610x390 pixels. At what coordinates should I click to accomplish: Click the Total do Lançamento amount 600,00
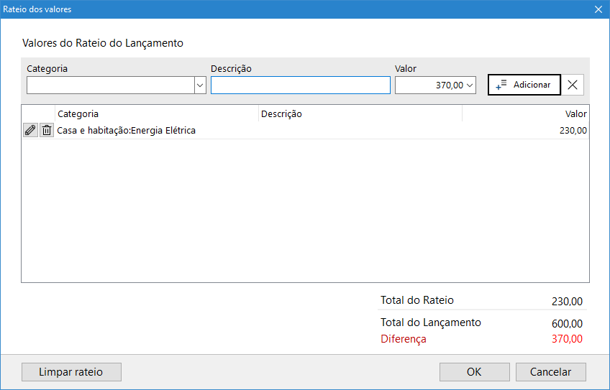tap(567, 323)
